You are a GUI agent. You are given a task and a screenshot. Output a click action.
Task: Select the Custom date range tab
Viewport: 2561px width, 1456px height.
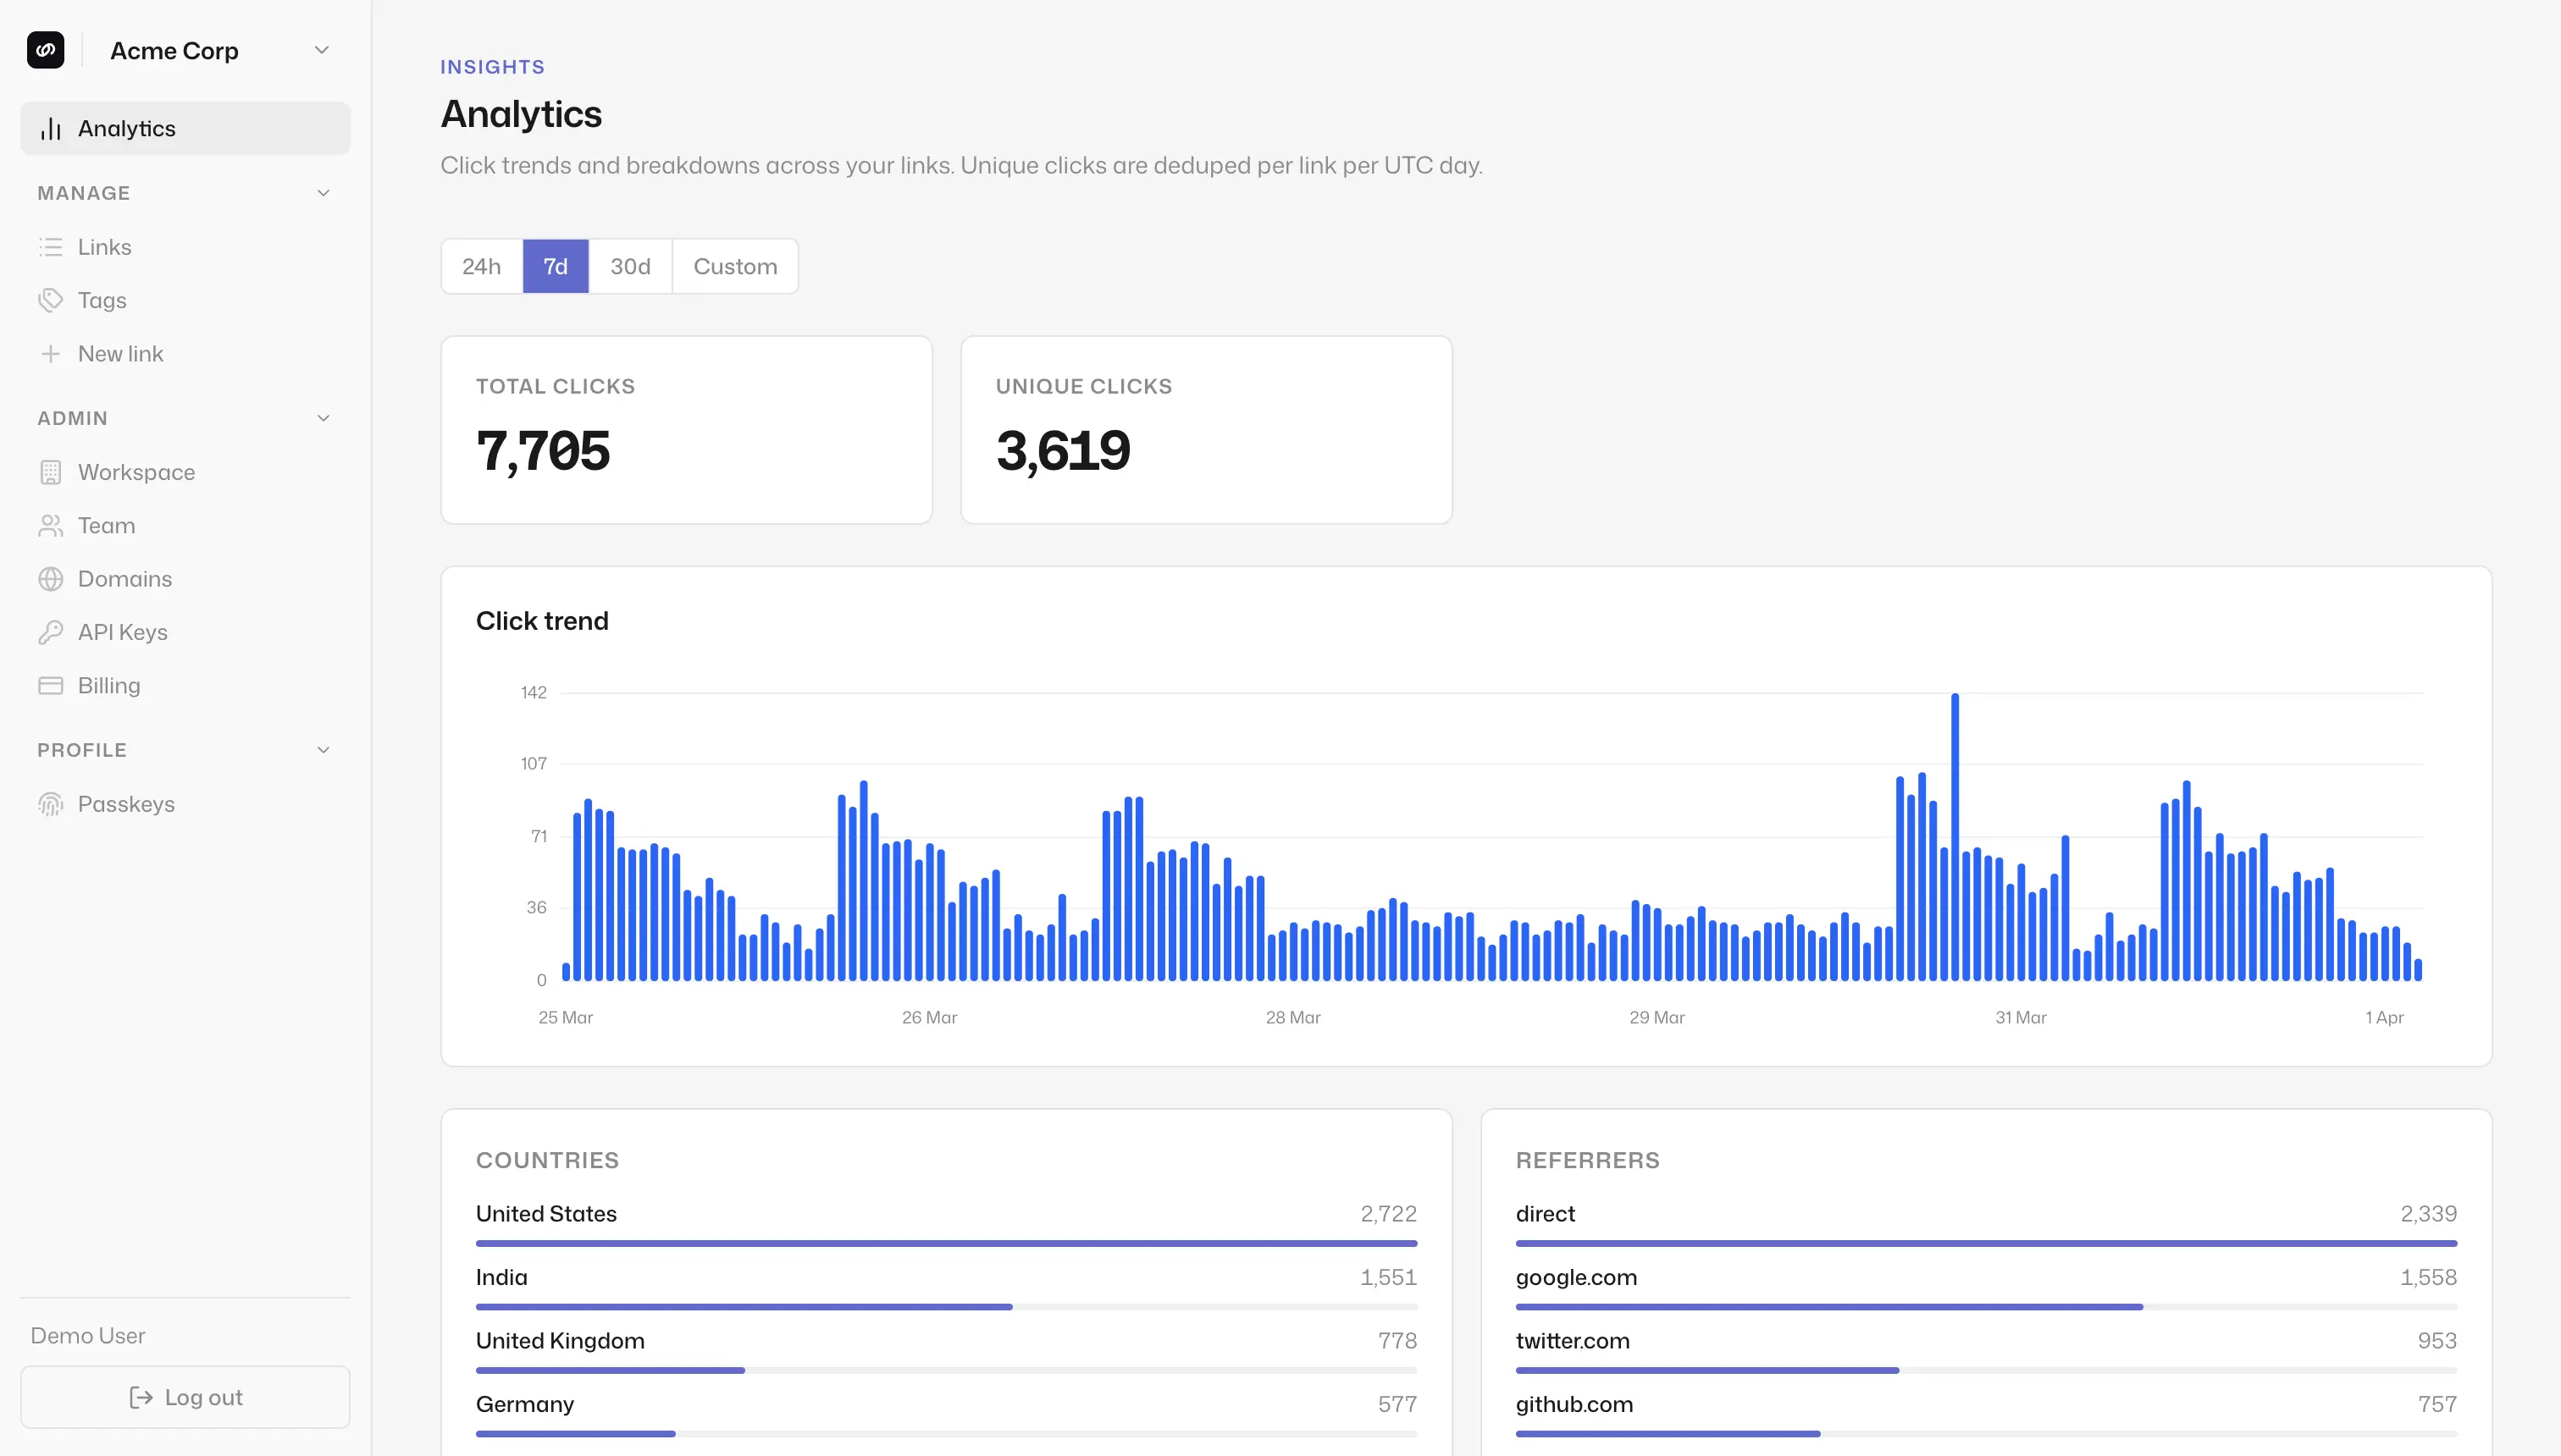point(735,266)
